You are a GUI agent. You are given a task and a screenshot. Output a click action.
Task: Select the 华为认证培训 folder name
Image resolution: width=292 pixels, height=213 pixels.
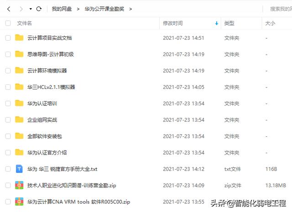(42, 104)
